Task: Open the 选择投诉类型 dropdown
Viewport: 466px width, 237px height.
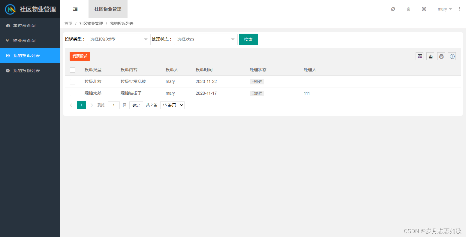Action: [x=119, y=39]
